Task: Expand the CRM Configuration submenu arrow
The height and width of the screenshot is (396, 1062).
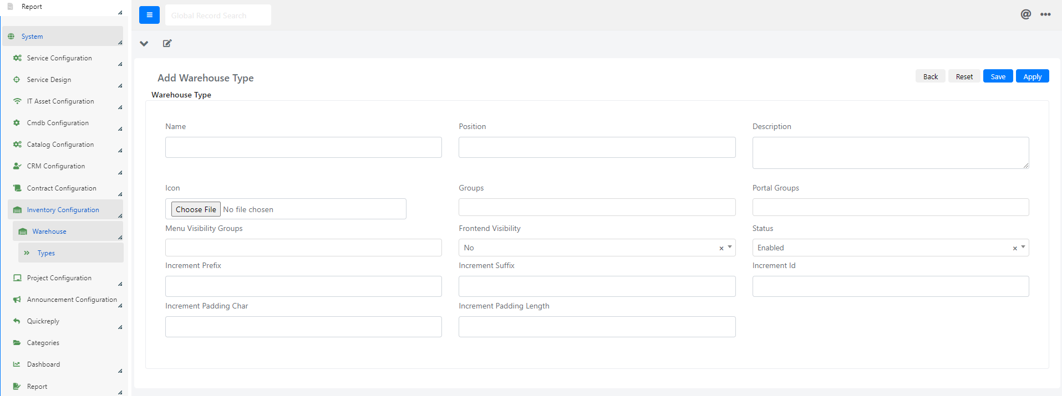Action: pyautogui.click(x=120, y=172)
